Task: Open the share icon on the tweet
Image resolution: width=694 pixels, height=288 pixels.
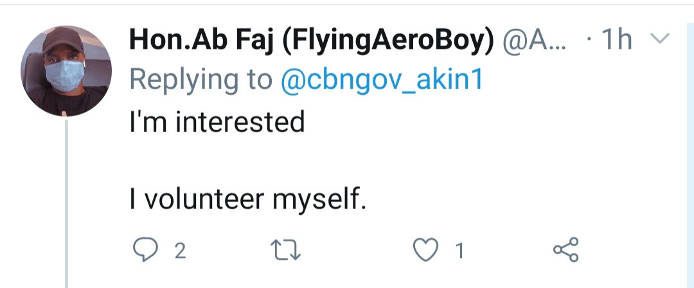Action: (x=565, y=250)
